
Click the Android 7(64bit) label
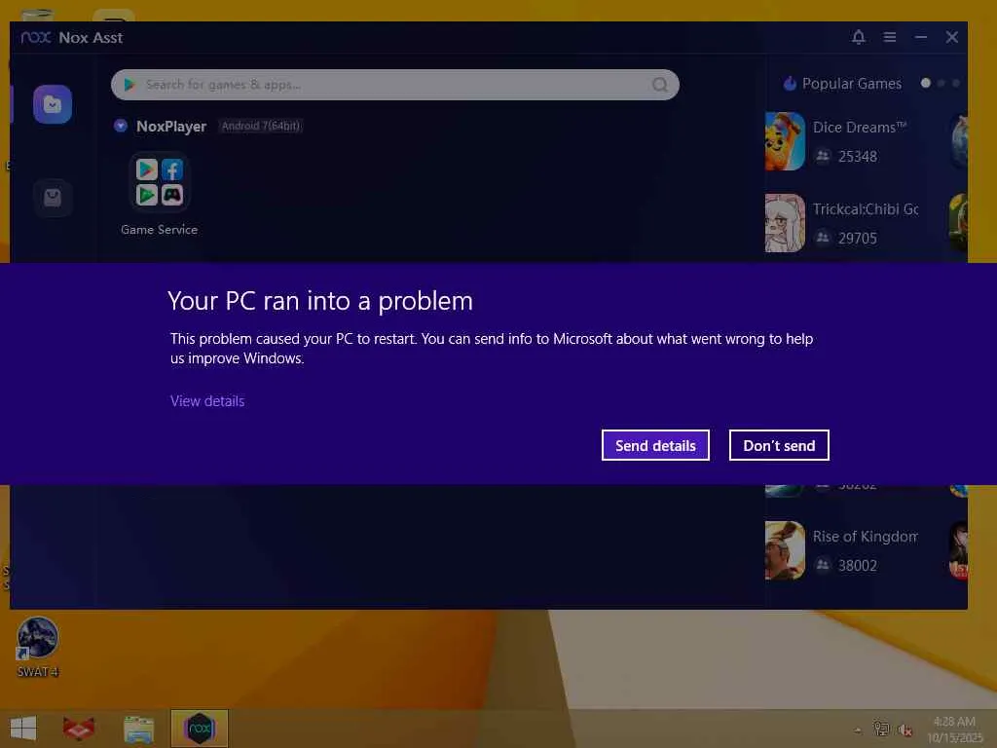(x=261, y=126)
